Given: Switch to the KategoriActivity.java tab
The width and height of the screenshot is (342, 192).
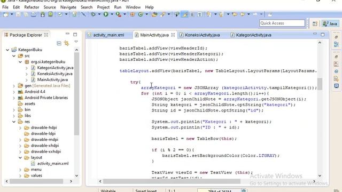Looking at the screenshot, I should (253, 35).
